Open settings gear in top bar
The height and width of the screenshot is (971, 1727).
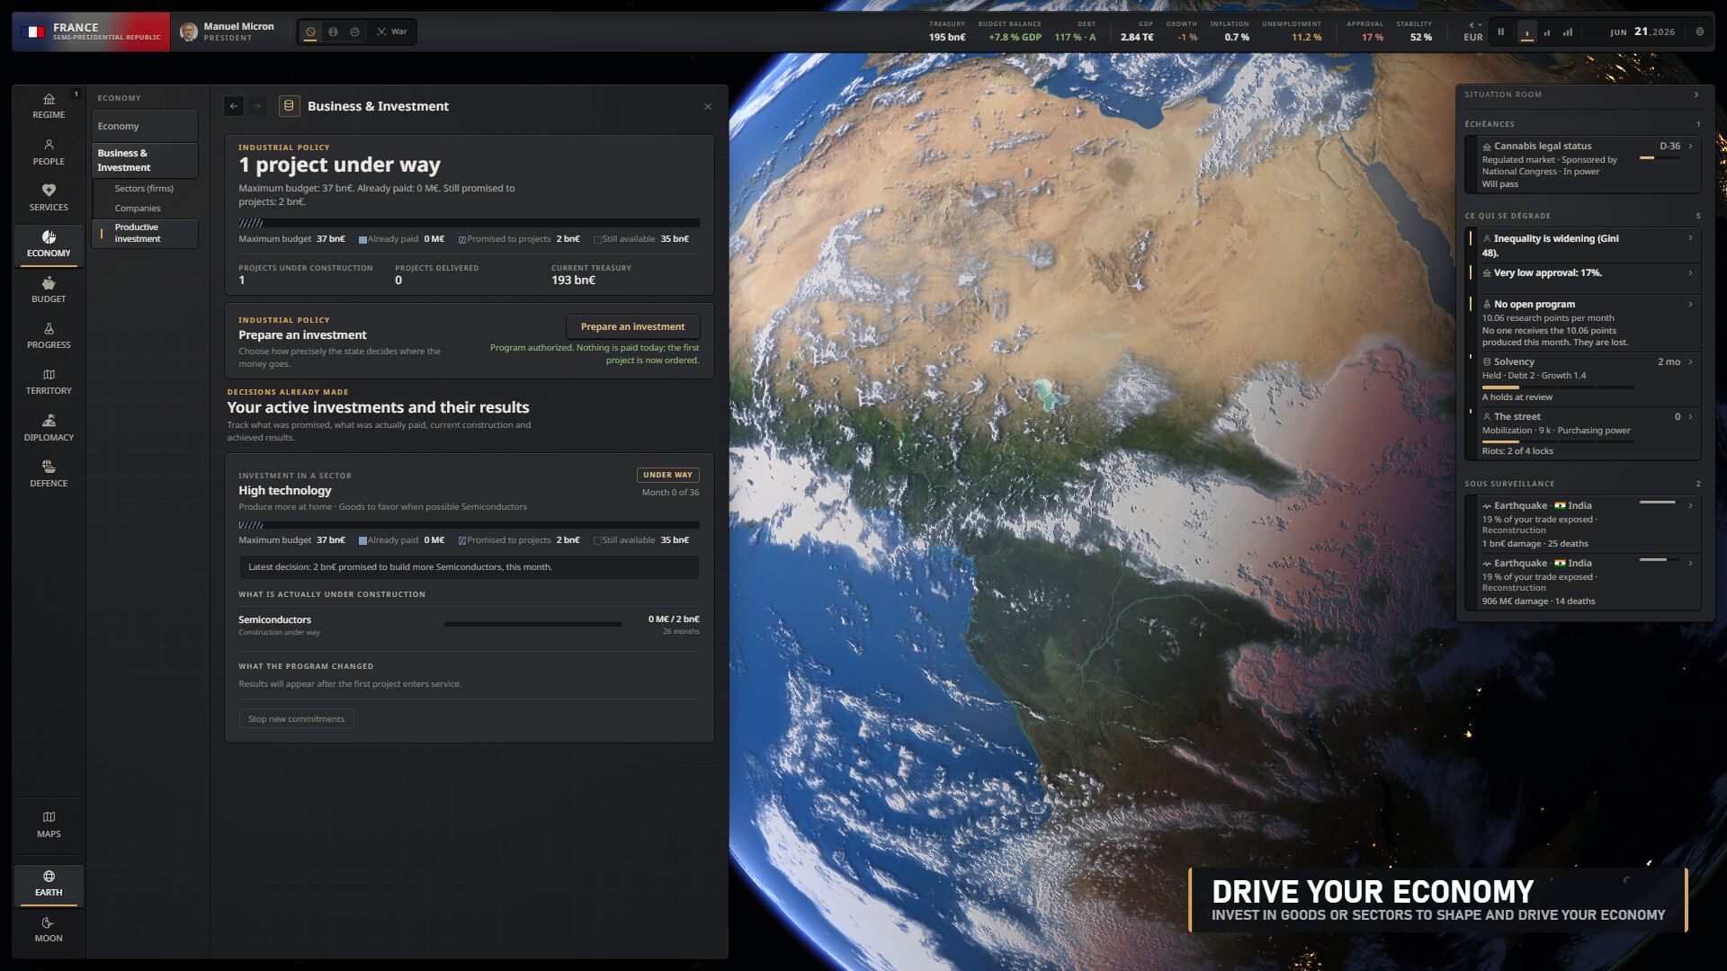tap(1700, 31)
